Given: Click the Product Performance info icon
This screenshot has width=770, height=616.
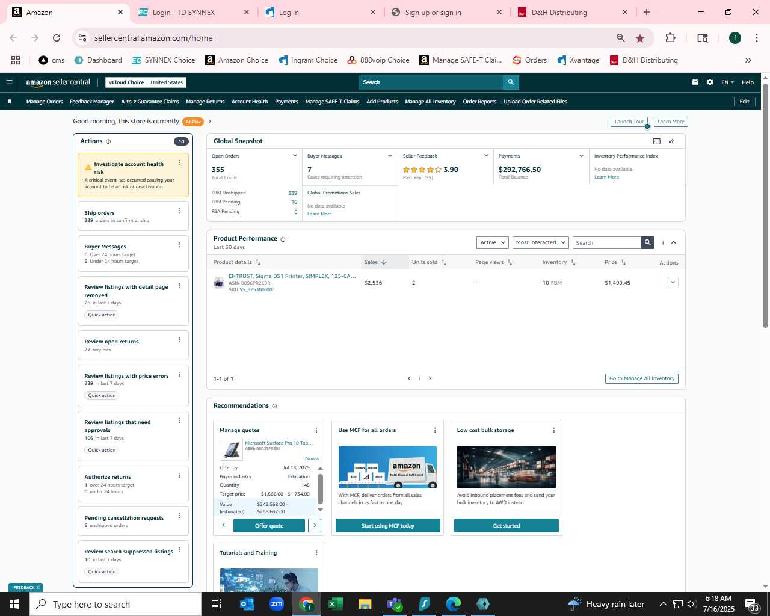Looking at the screenshot, I should click(x=283, y=239).
